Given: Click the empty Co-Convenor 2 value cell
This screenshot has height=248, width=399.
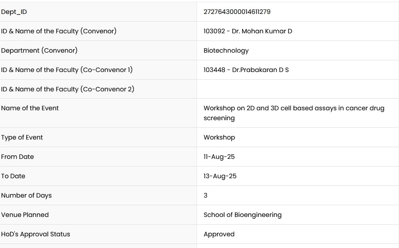Looking at the screenshot, I should pos(298,89).
